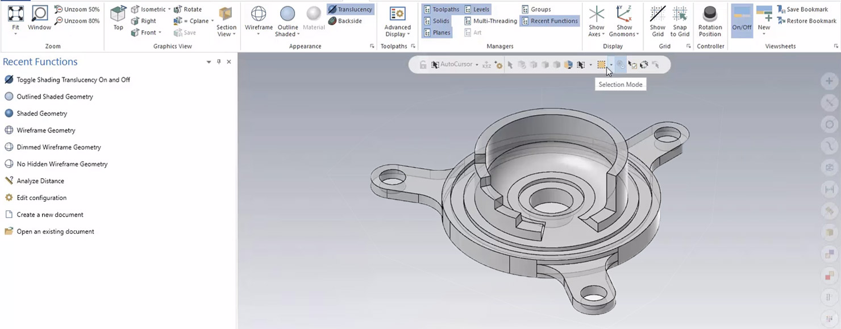
Task: Open Advanced Display toolpaths option
Action: 397,14
